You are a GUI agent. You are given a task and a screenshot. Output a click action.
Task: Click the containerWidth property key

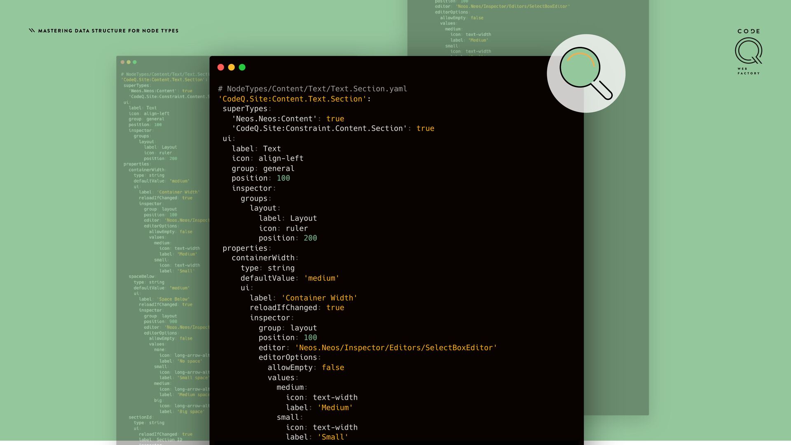[263, 258]
